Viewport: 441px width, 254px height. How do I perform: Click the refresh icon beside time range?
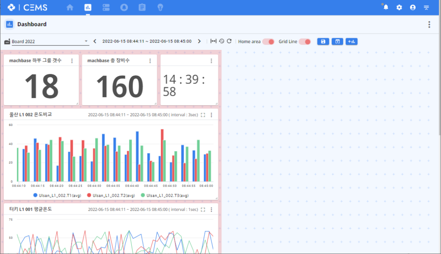[x=229, y=41]
